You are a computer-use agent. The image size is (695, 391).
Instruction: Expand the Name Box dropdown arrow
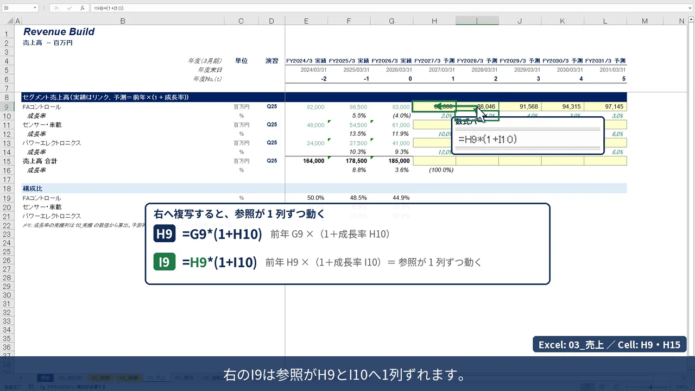pyautogui.click(x=35, y=8)
